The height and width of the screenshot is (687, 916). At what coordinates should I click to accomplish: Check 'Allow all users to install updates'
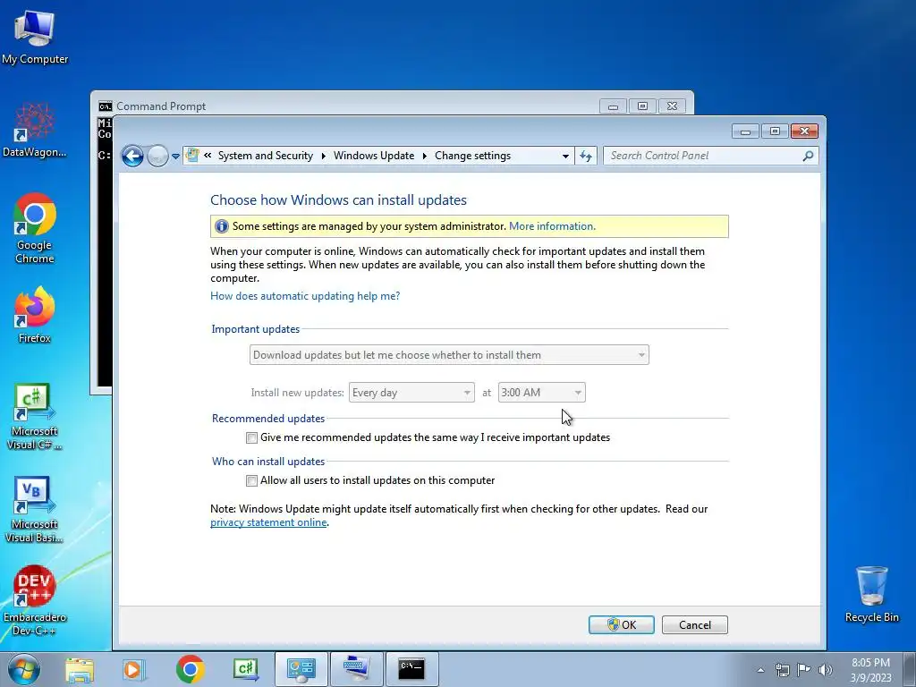pos(251,480)
